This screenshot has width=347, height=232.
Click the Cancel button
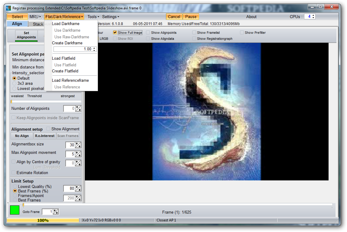pyautogui.click(x=174, y=17)
